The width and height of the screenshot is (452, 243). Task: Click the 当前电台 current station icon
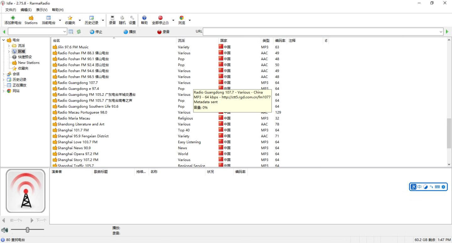click(48, 18)
